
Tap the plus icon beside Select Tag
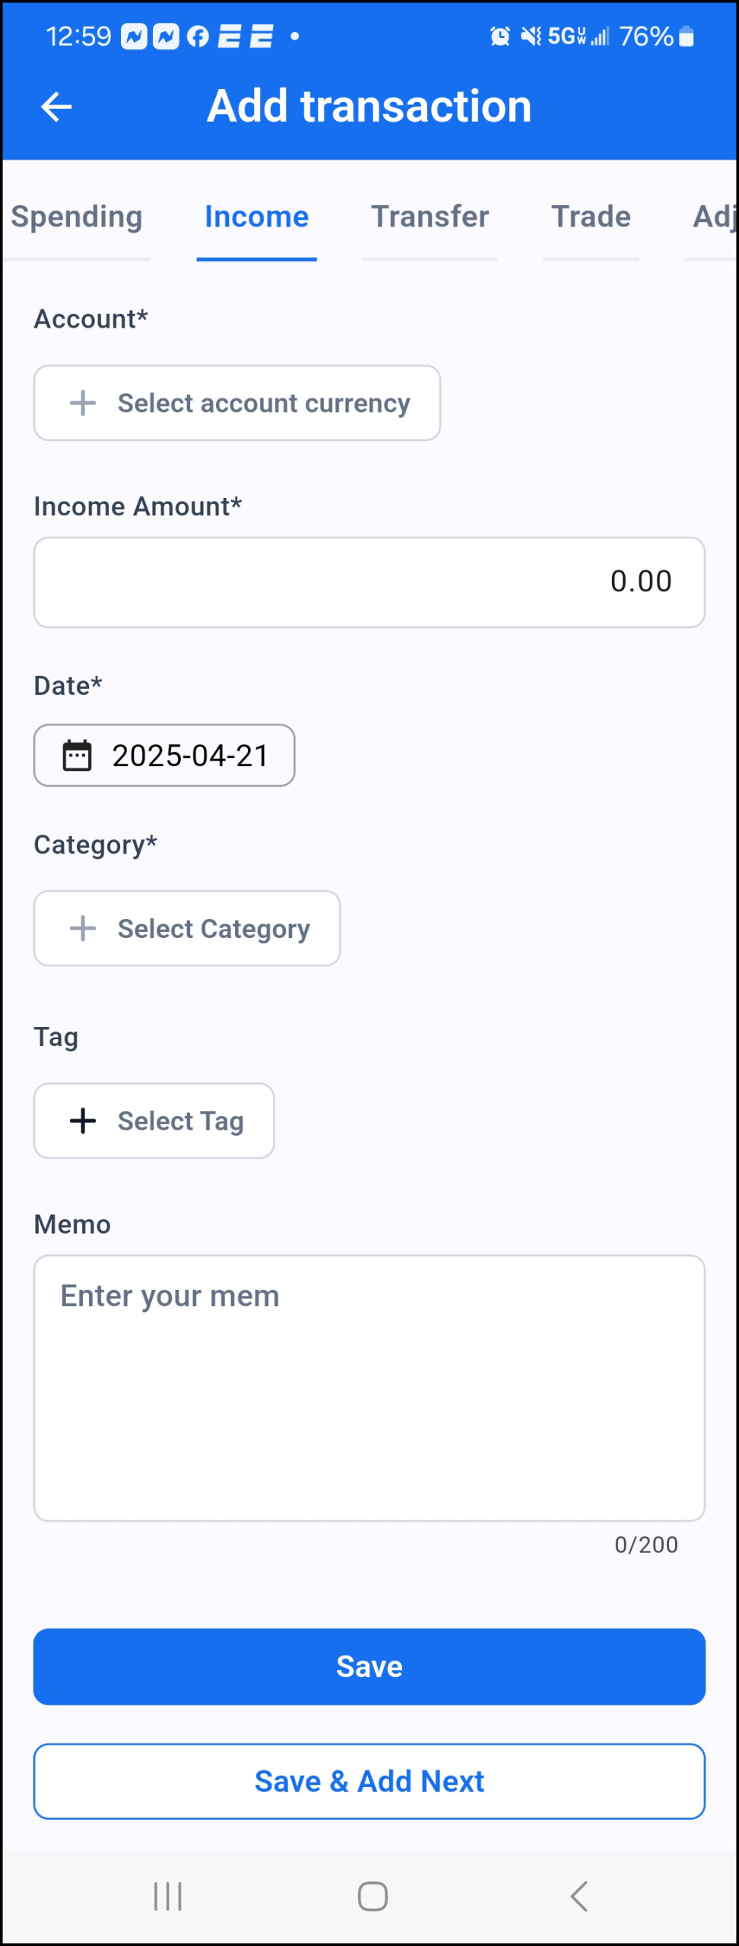coord(83,1120)
